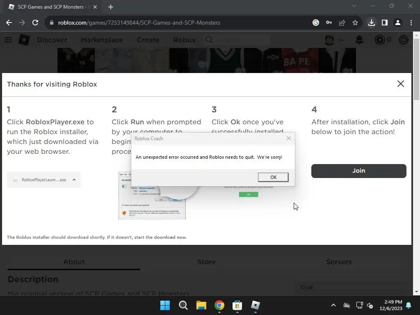Open the muted volume tray icon
The width and height of the screenshot is (420, 315).
370,305
